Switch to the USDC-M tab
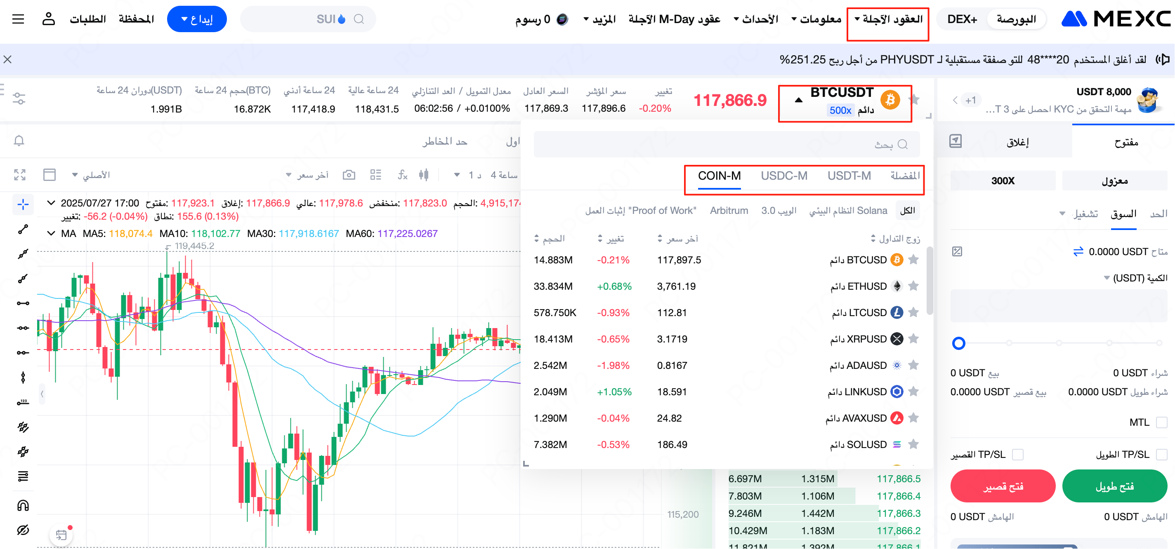The width and height of the screenshot is (1175, 549). coord(783,176)
